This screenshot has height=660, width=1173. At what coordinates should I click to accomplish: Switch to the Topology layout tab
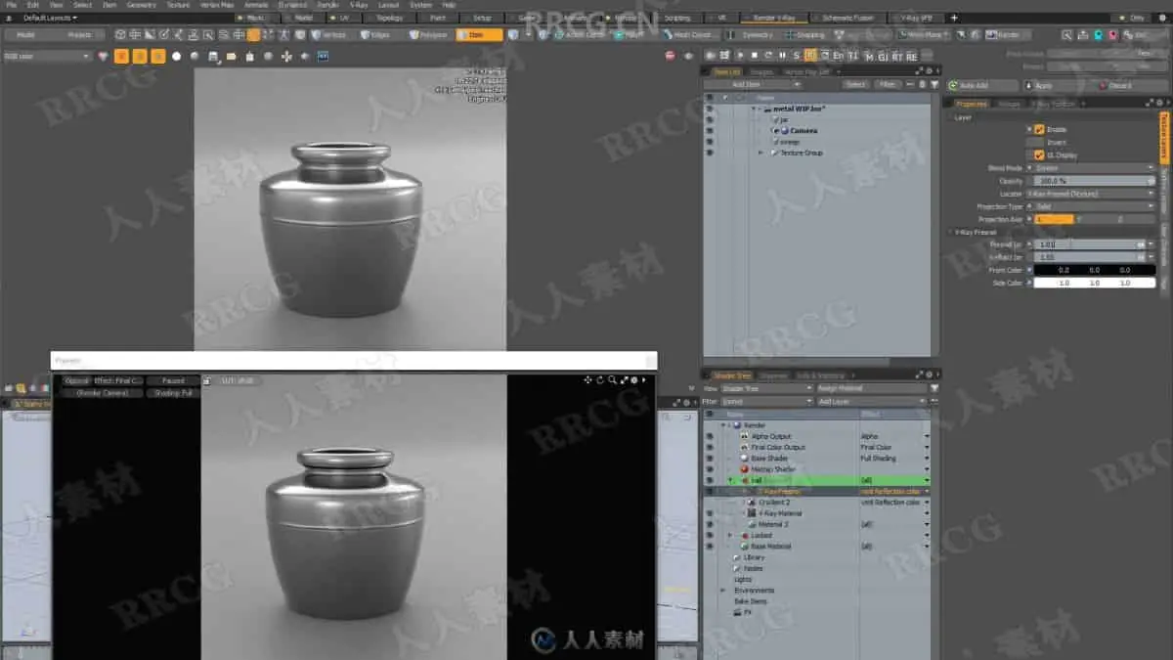(x=389, y=18)
